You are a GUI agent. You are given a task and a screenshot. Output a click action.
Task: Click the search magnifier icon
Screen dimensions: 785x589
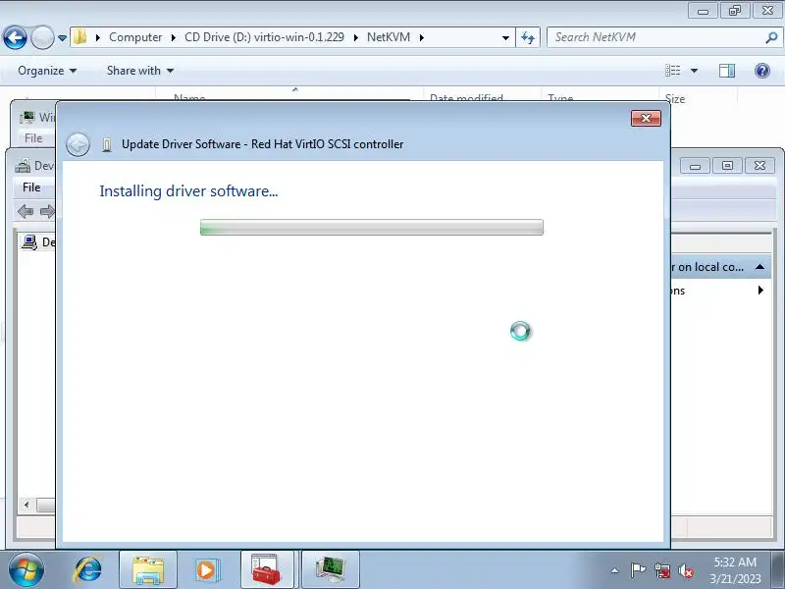(771, 37)
